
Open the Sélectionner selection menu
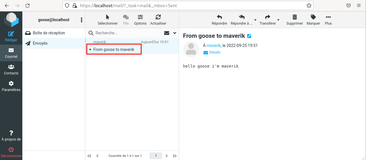point(107,17)
